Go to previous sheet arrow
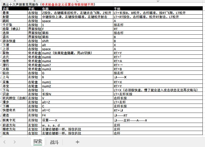205x147 pixels. (5, 142)
